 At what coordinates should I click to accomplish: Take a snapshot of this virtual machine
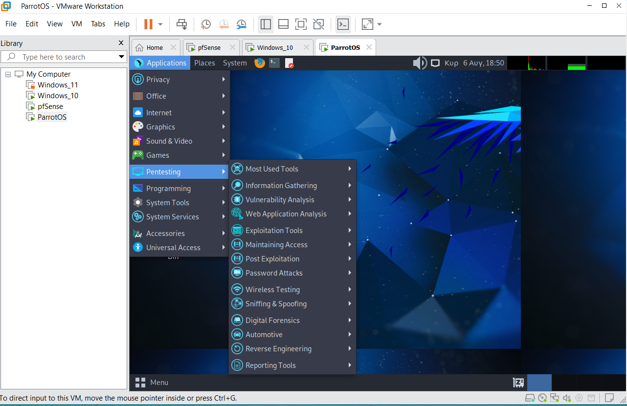206,24
